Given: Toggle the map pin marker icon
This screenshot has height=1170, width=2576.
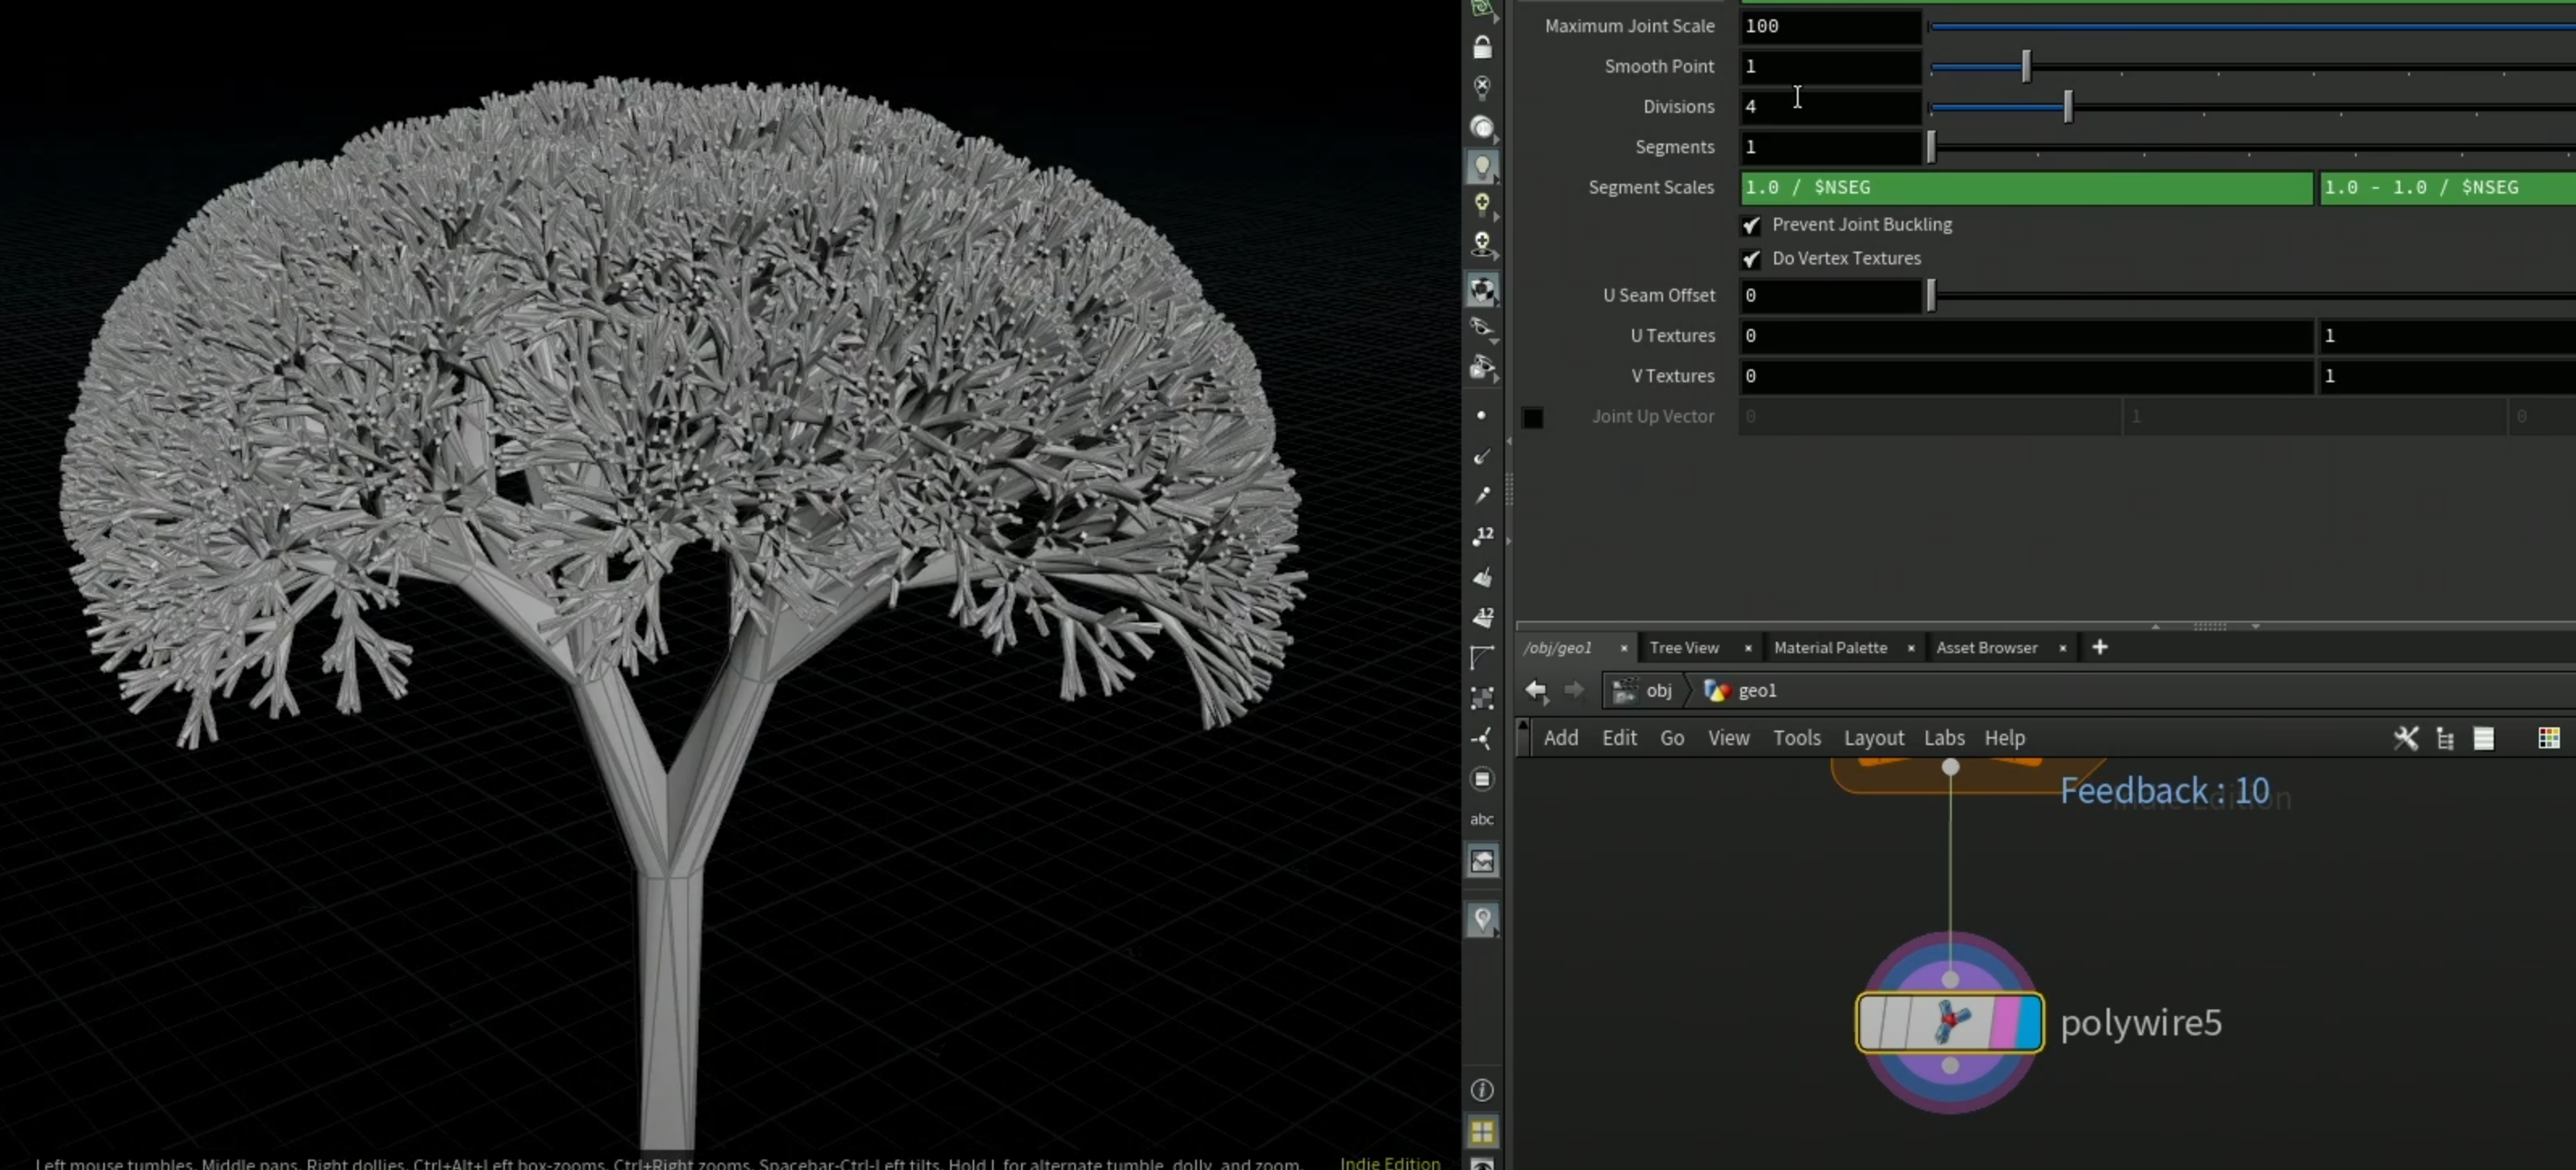Looking at the screenshot, I should click(1482, 919).
